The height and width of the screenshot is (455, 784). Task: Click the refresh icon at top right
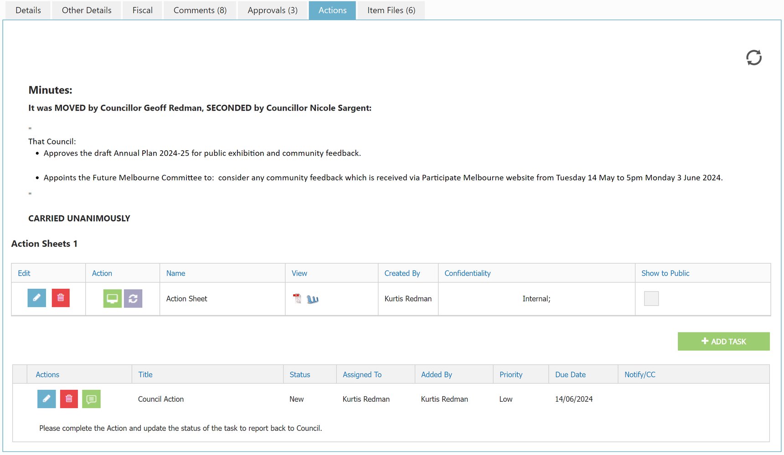pyautogui.click(x=753, y=57)
